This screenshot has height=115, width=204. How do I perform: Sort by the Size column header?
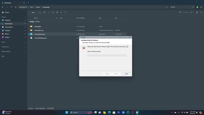coord(116,18)
